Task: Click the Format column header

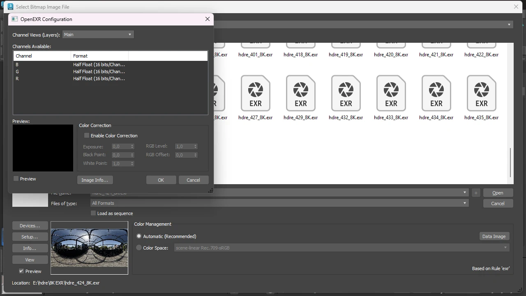Action: pos(100,56)
